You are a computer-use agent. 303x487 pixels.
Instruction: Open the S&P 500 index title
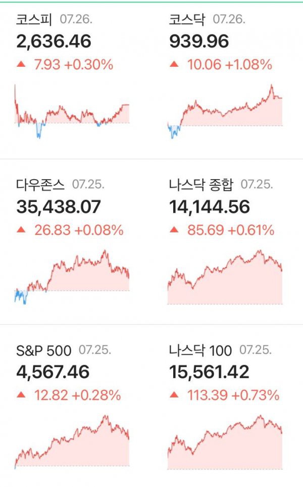coord(44,351)
